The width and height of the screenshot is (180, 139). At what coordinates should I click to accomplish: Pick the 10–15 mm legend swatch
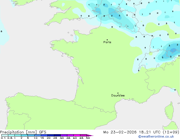click(38, 135)
